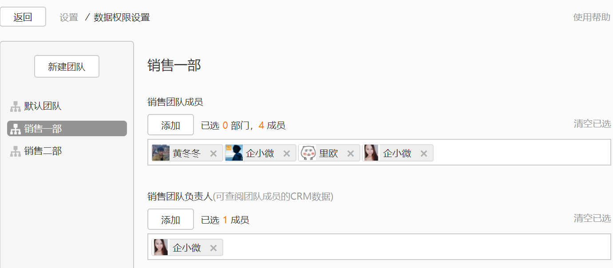Click the org chart icon beside 默认团队
The image size is (613, 268).
coord(16,106)
